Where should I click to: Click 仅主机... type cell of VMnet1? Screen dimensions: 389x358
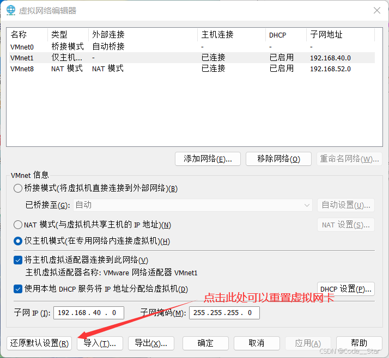(66, 58)
